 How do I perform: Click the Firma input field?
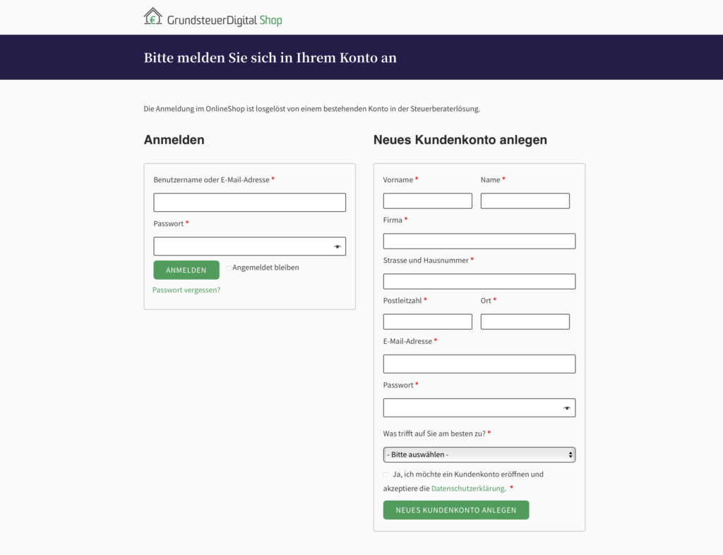tap(479, 241)
